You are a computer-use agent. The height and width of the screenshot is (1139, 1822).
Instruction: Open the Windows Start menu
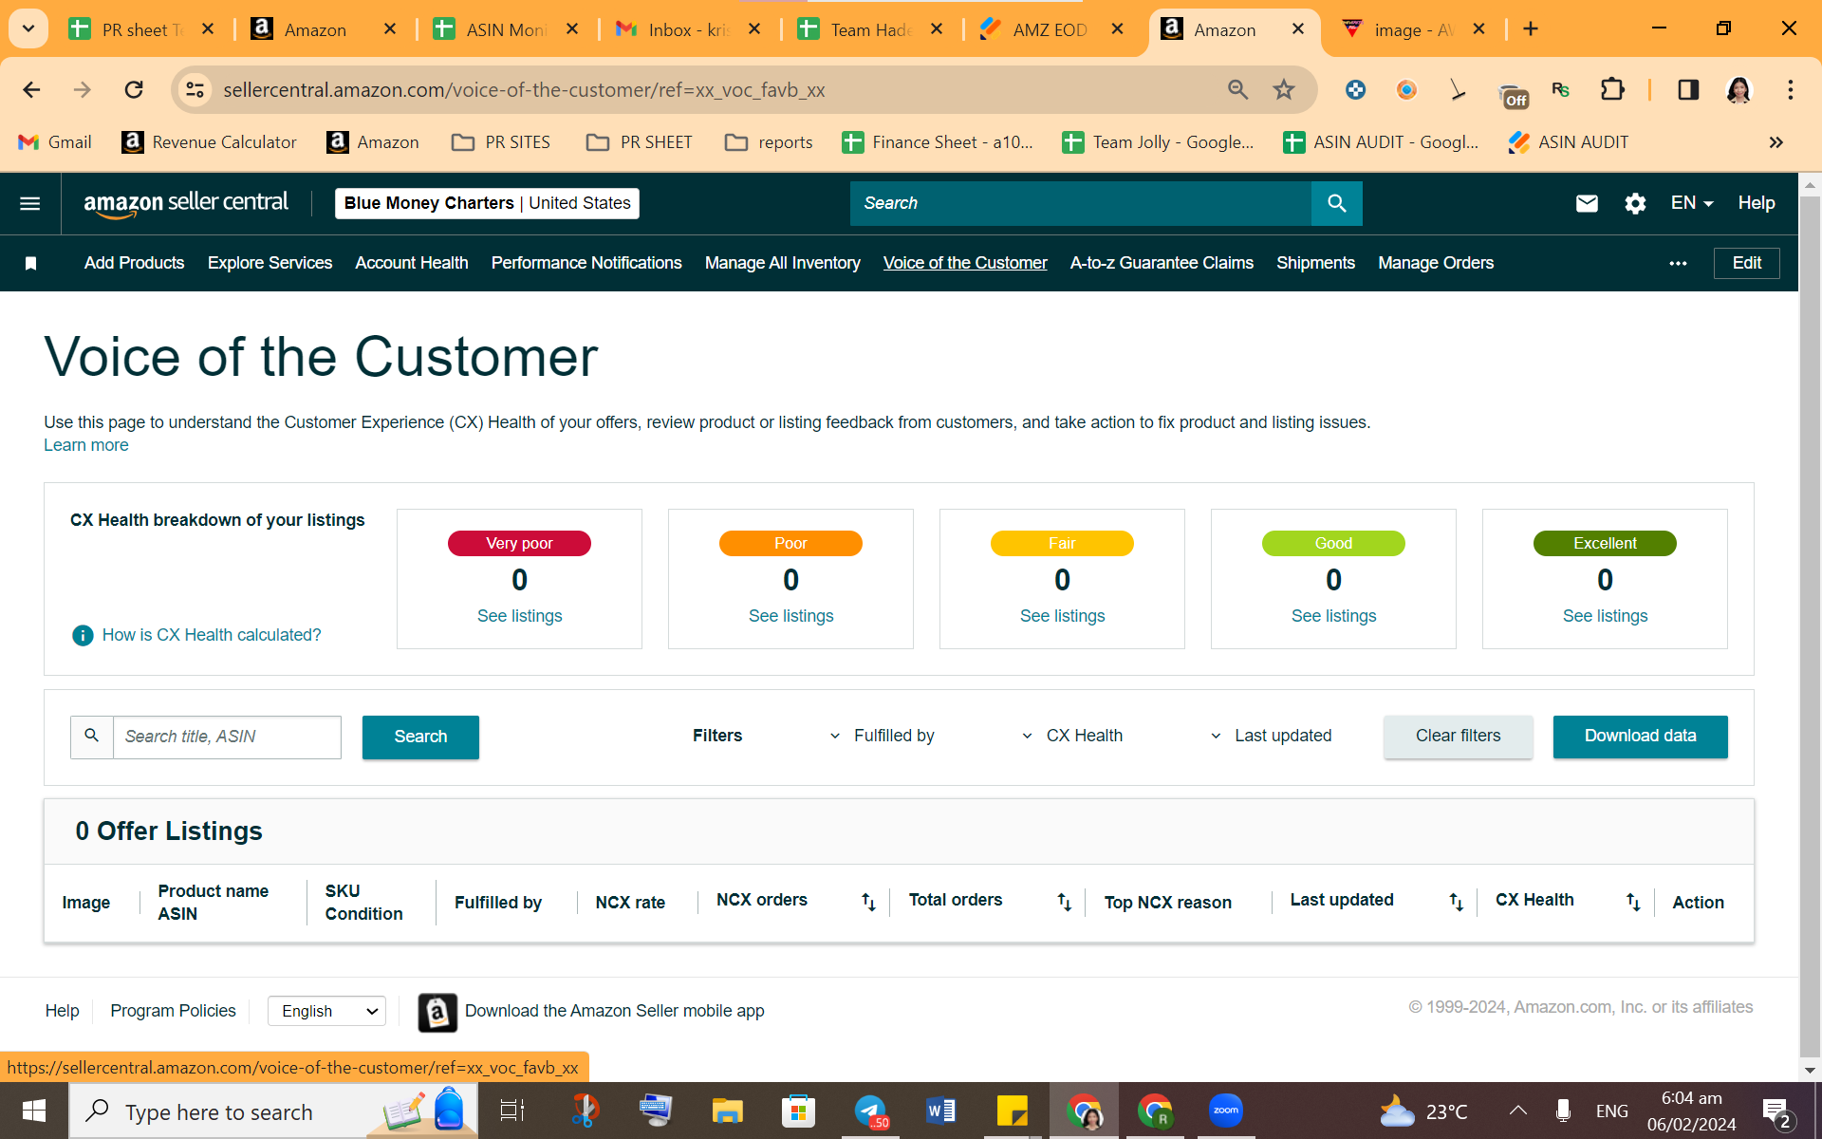(34, 1111)
